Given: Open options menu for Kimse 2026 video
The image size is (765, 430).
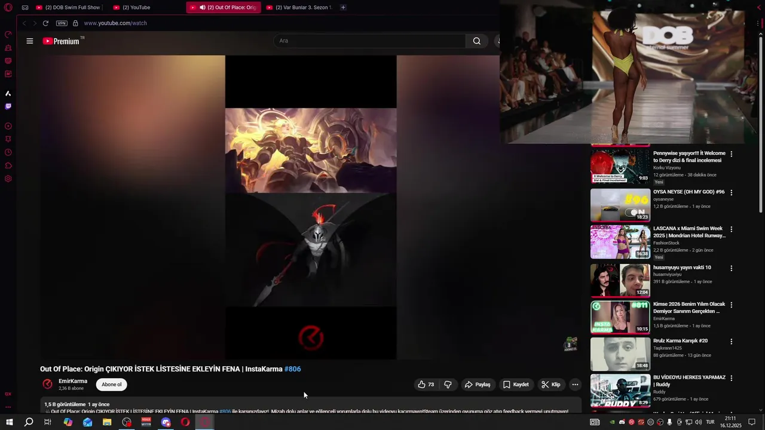Looking at the screenshot, I should pyautogui.click(x=731, y=305).
